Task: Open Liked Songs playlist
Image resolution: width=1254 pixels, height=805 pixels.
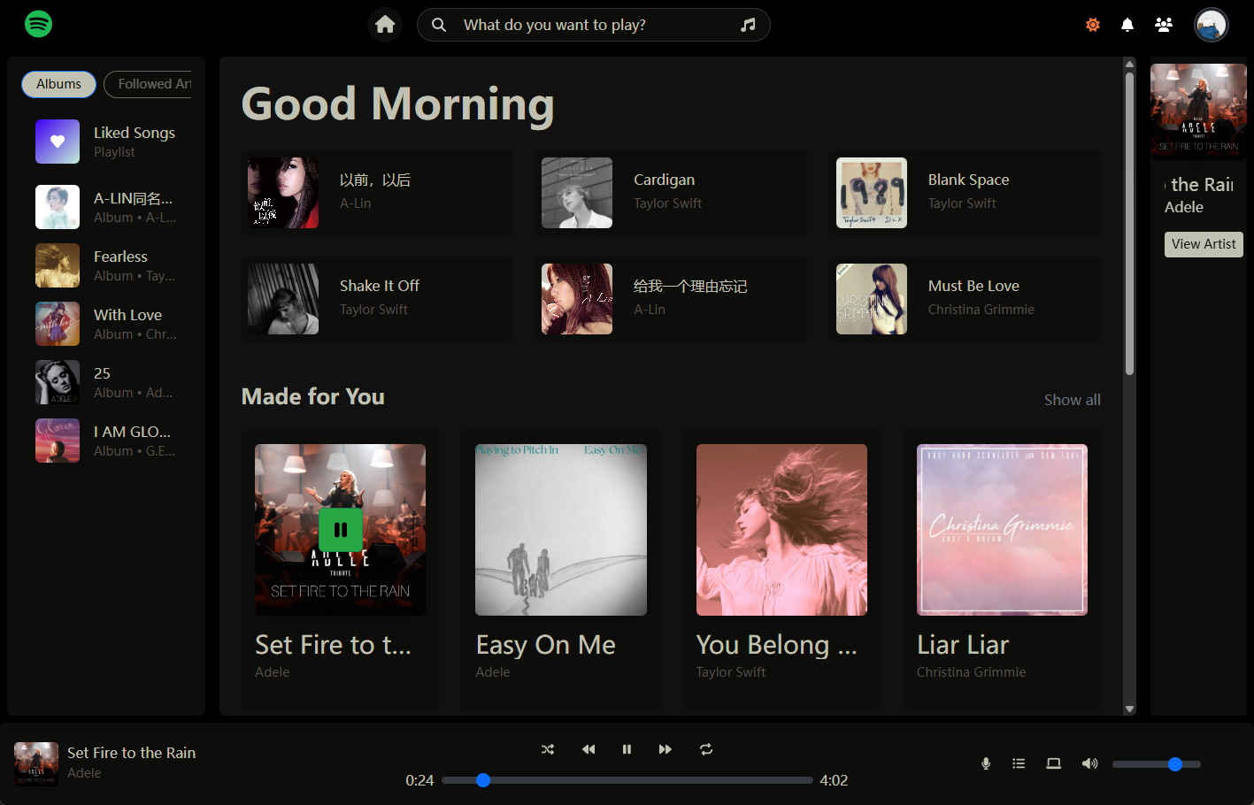Action: (106, 142)
